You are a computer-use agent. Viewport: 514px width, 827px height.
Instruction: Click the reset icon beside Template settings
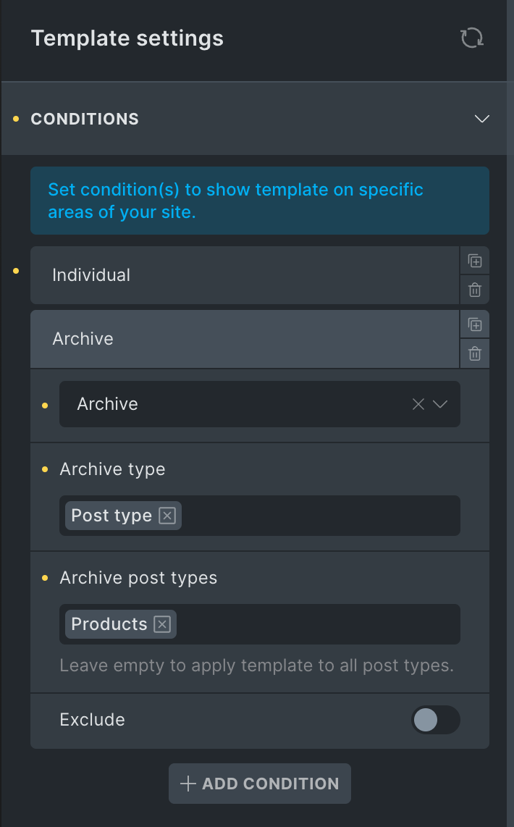[x=472, y=38]
